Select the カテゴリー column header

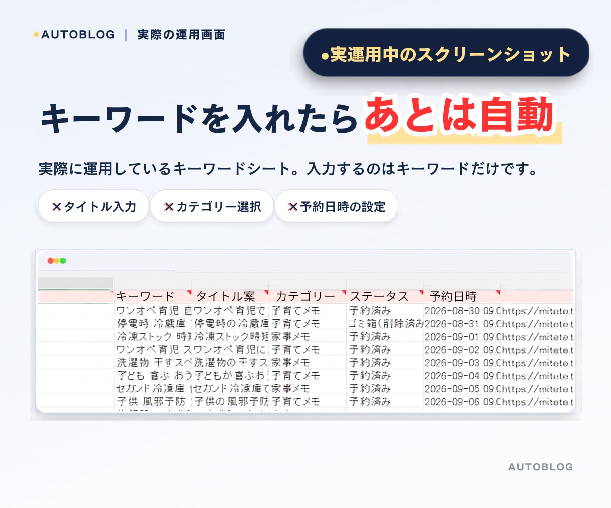tap(308, 296)
